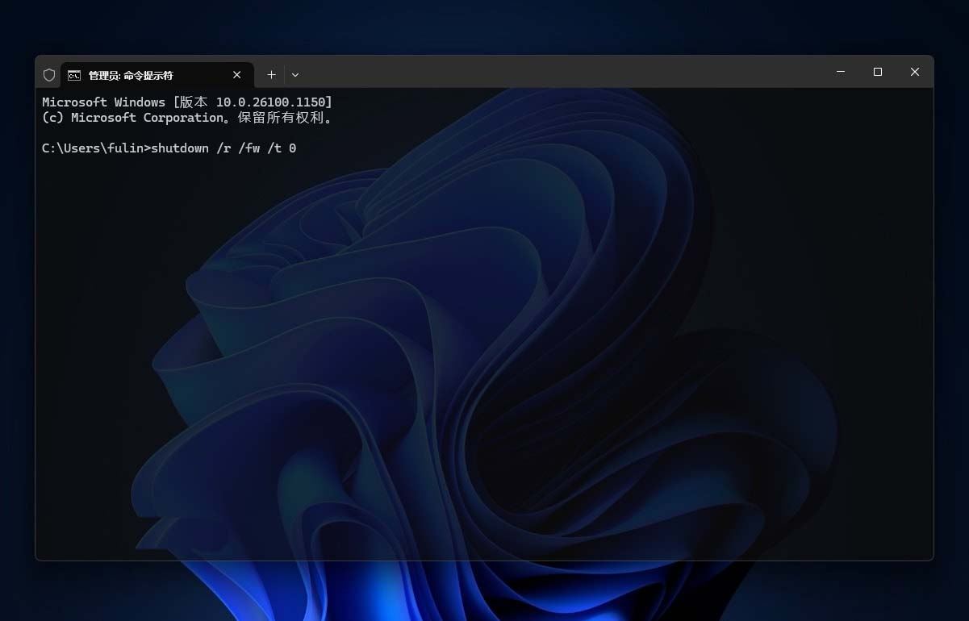Click the X icon on the tab
This screenshot has width=969, height=621.
(x=236, y=74)
